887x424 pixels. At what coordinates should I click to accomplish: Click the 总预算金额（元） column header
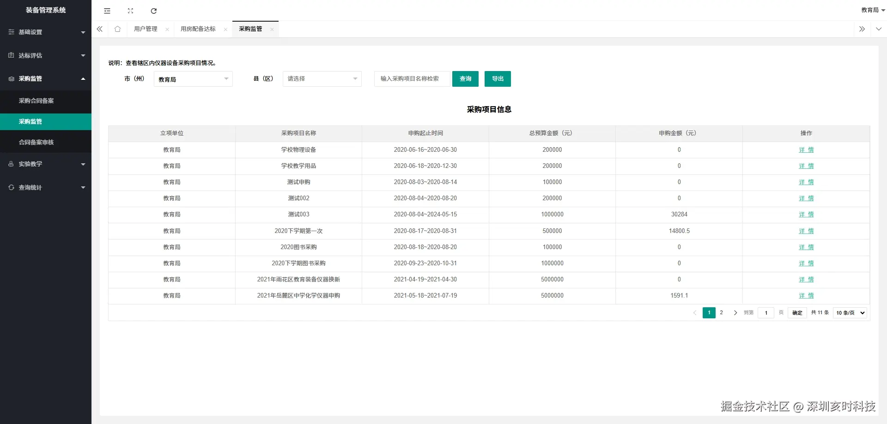(552, 133)
